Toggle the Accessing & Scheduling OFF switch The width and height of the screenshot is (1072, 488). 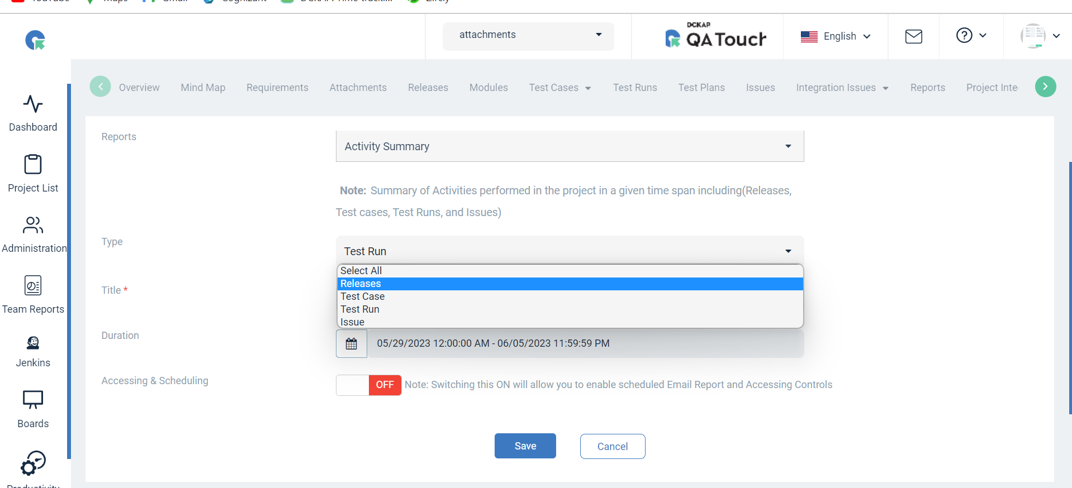369,385
